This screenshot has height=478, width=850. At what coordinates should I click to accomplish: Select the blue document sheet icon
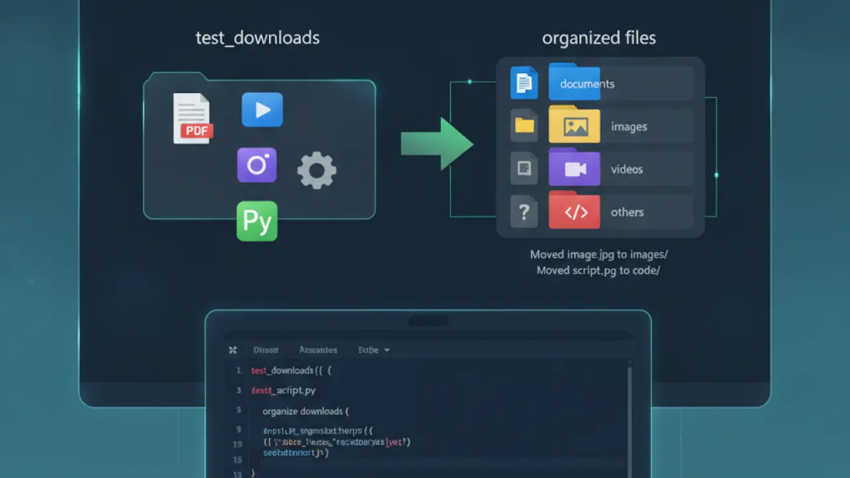tap(524, 83)
